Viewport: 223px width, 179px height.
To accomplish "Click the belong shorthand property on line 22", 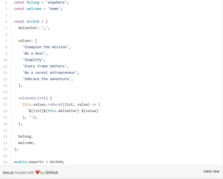I will 25,136.
